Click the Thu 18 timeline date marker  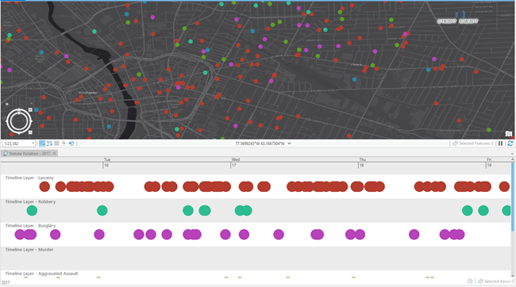tap(362, 163)
